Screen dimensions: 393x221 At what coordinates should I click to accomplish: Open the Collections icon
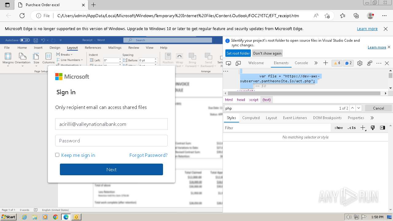pos(356,16)
